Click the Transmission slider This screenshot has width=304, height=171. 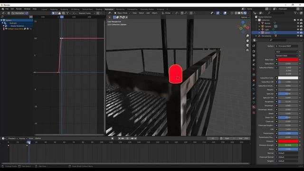[288, 133]
